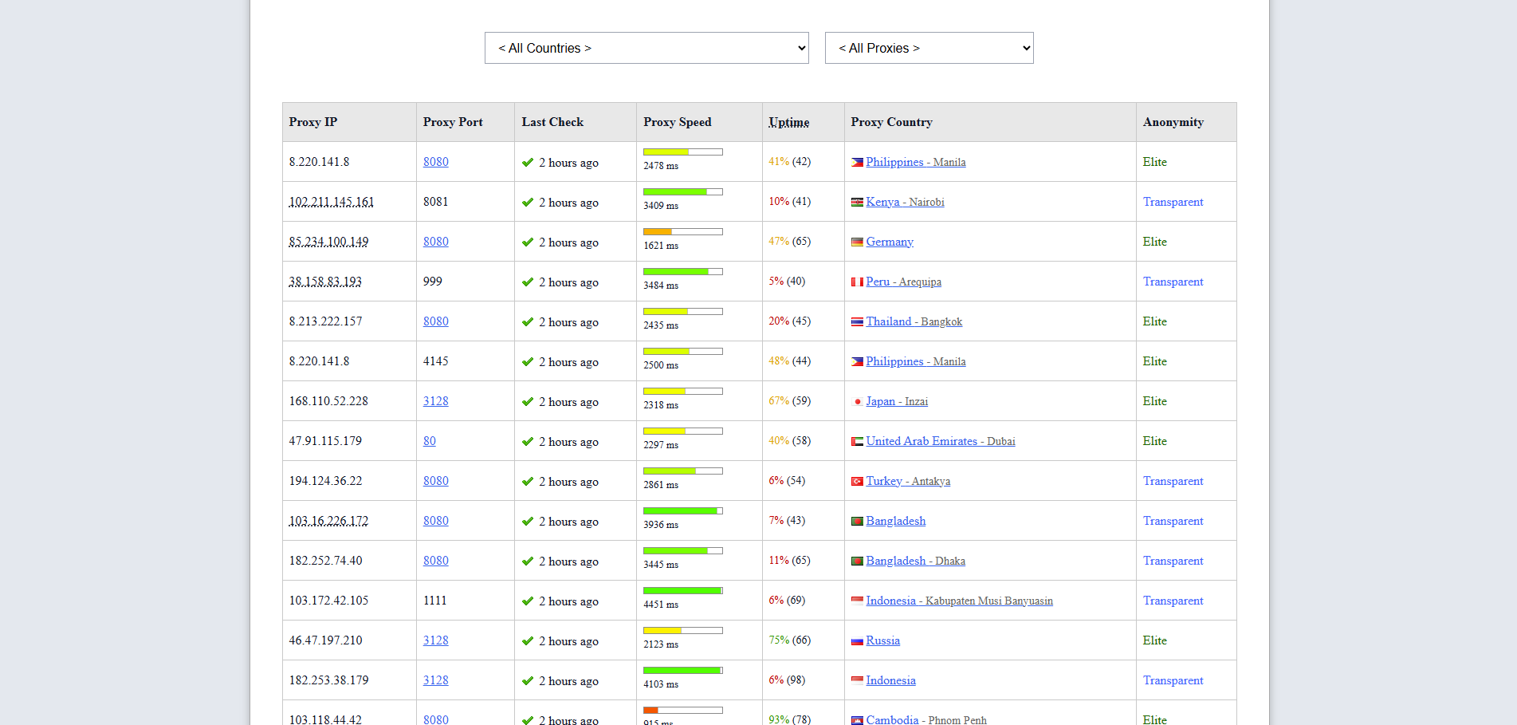The width and height of the screenshot is (1517, 725).
Task: Click the green checkmark in 194.124.36.22 row
Action: coord(528,482)
